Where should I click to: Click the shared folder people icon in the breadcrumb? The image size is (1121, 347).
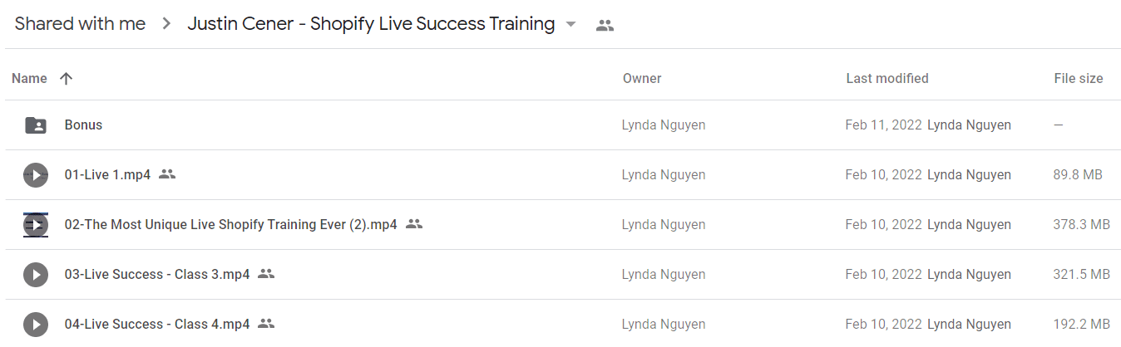click(605, 26)
